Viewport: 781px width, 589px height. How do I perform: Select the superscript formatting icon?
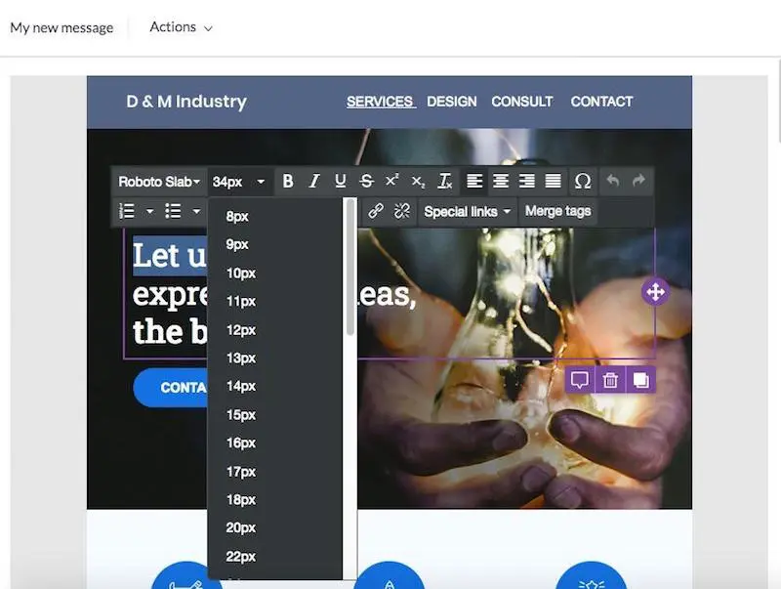coord(391,180)
